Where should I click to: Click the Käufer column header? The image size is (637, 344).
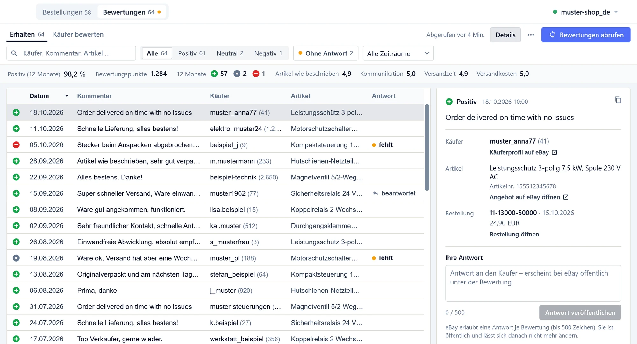[x=219, y=96]
